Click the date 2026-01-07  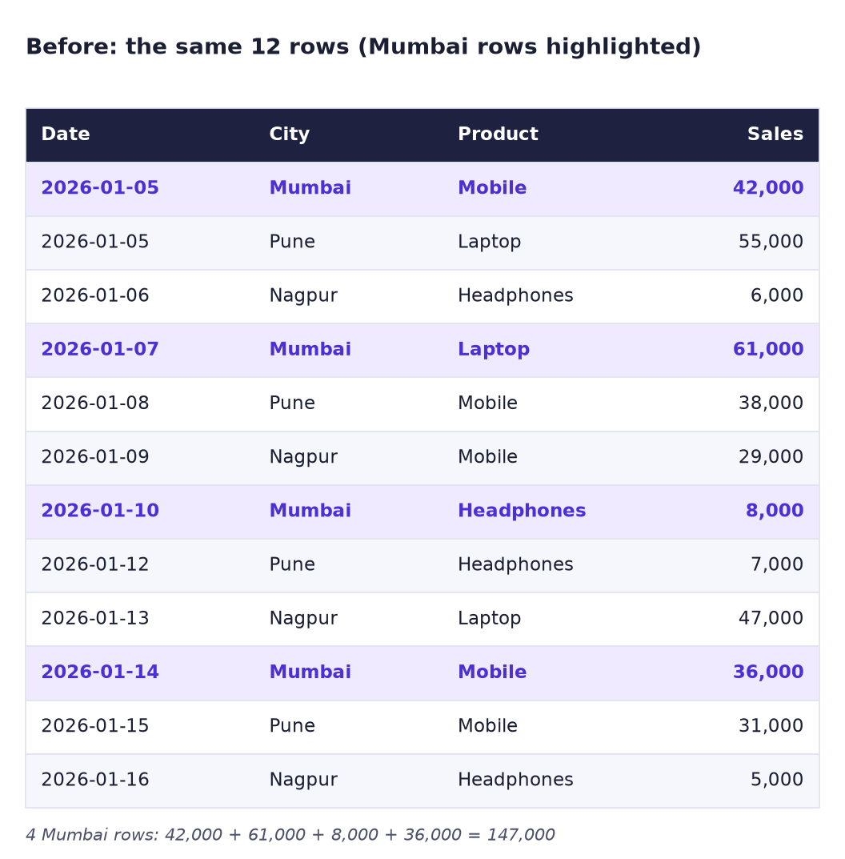pos(100,349)
